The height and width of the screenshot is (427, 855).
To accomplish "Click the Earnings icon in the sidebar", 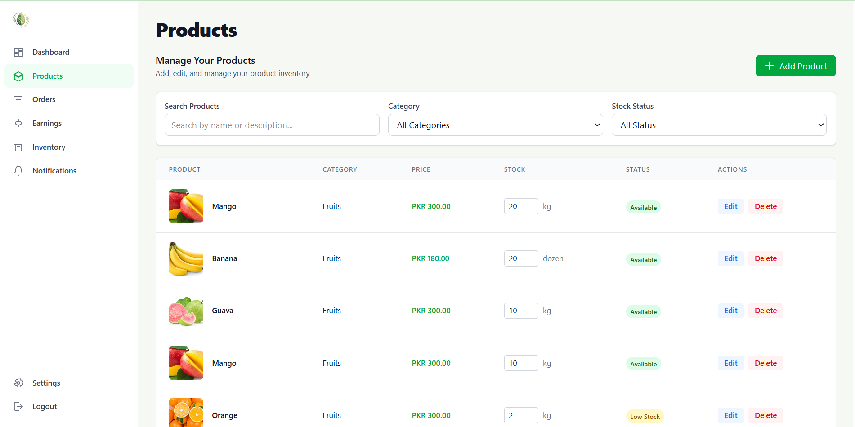I will [18, 123].
